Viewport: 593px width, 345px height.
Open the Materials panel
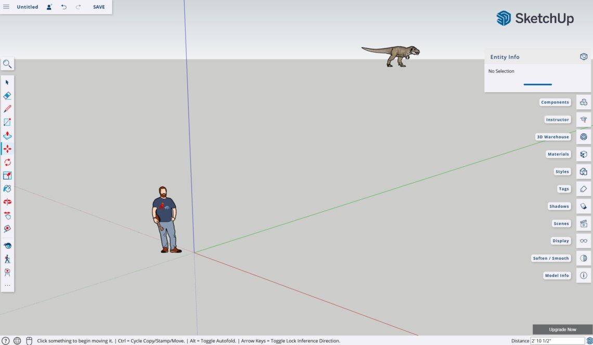(x=583, y=154)
